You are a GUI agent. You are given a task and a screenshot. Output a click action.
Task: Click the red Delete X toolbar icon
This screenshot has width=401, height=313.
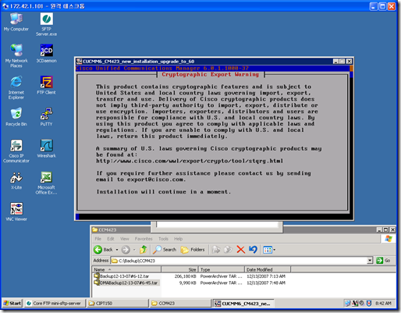pos(240,250)
